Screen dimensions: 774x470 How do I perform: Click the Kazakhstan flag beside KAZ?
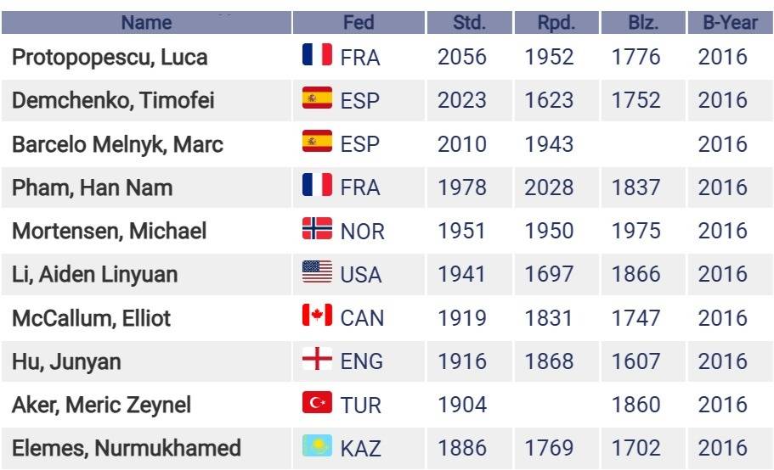coord(317,445)
